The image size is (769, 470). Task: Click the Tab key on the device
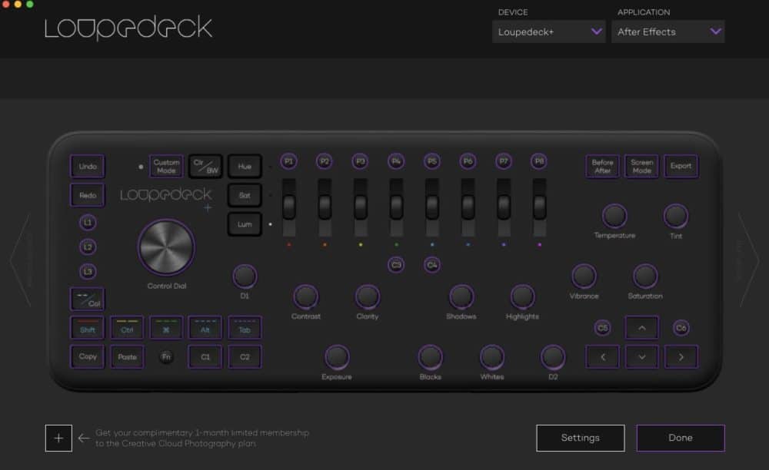coord(245,328)
